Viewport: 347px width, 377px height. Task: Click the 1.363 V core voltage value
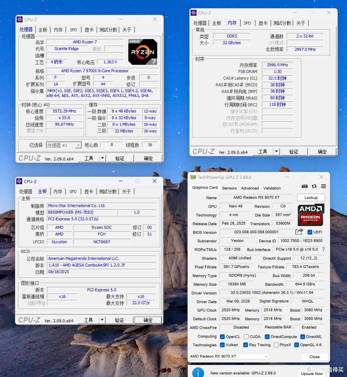coord(110,62)
